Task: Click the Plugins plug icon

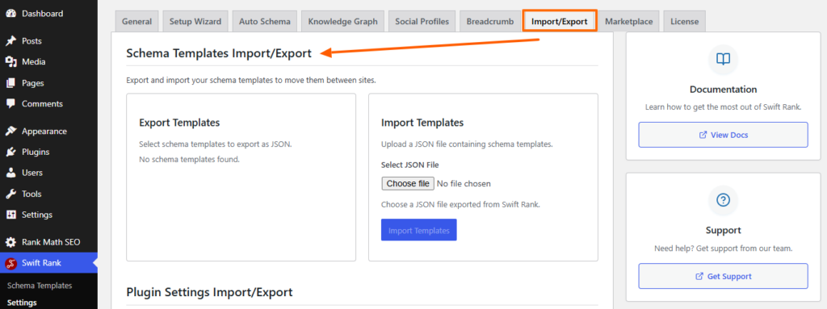Action: point(10,152)
